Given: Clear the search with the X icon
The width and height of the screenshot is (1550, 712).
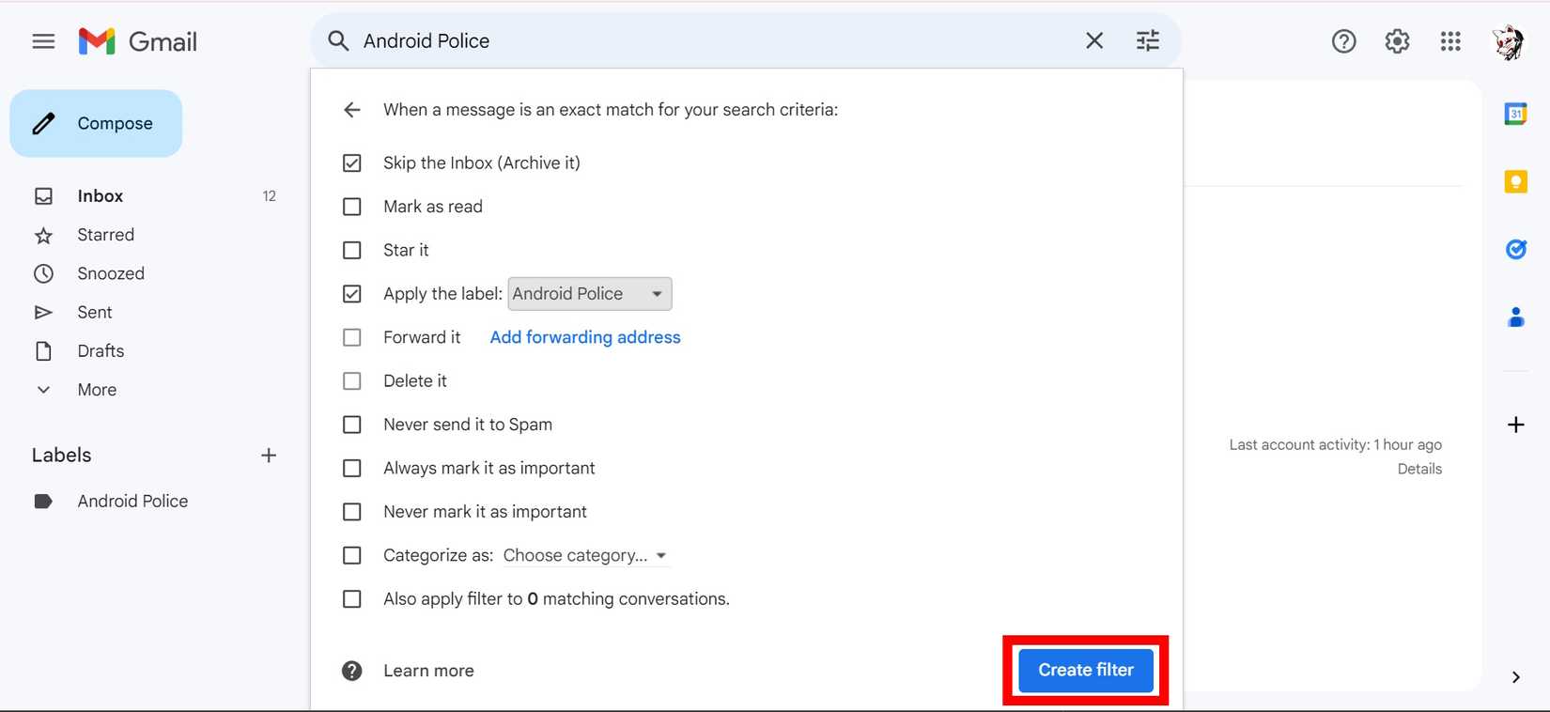Looking at the screenshot, I should (x=1094, y=40).
